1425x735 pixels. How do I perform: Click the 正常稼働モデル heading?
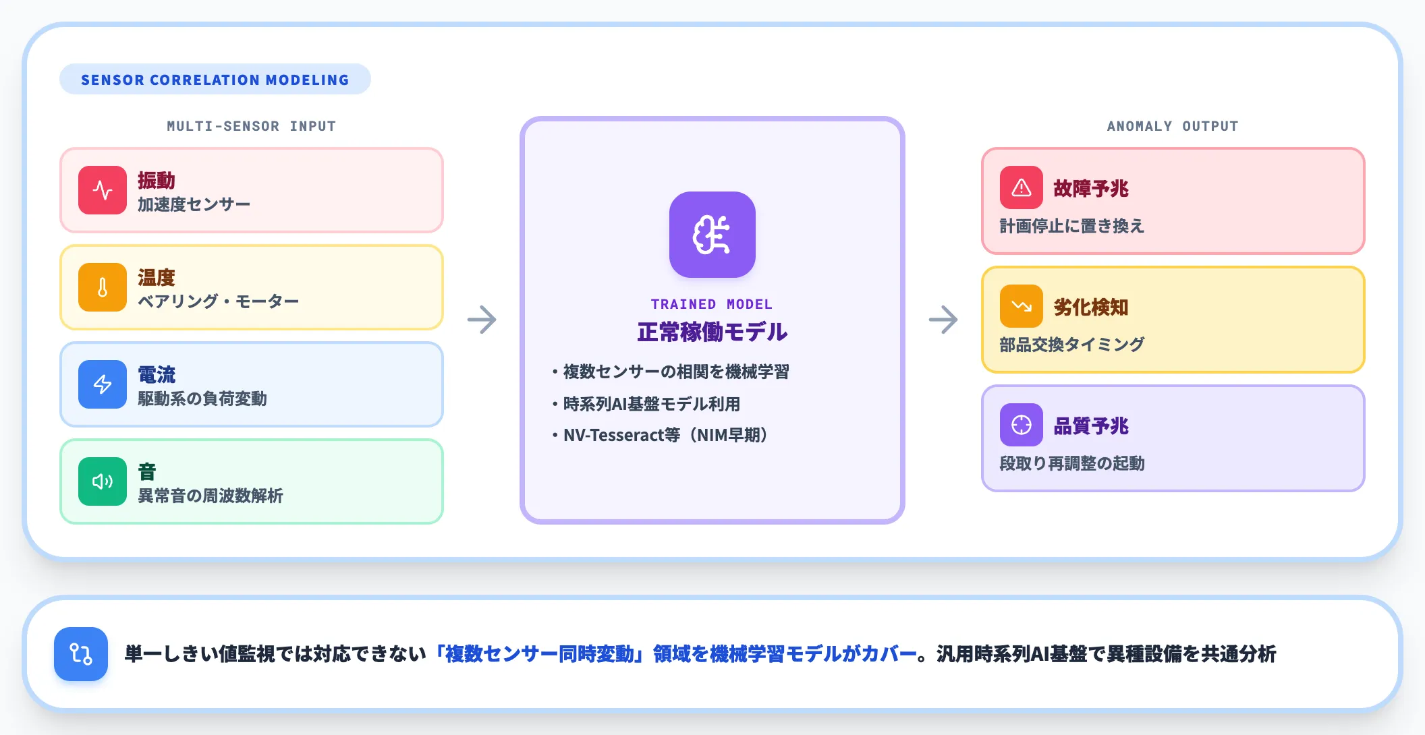712,332
